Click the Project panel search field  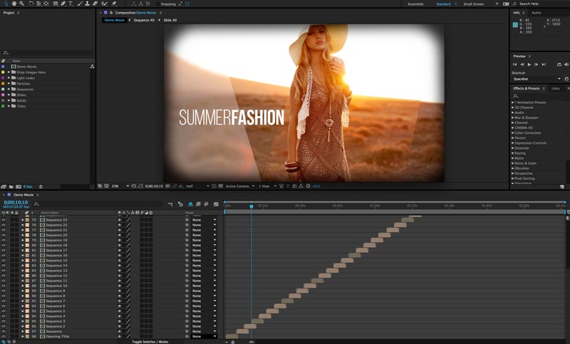pyautogui.click(x=47, y=53)
